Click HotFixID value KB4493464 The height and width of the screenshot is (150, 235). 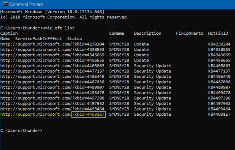pos(219,109)
